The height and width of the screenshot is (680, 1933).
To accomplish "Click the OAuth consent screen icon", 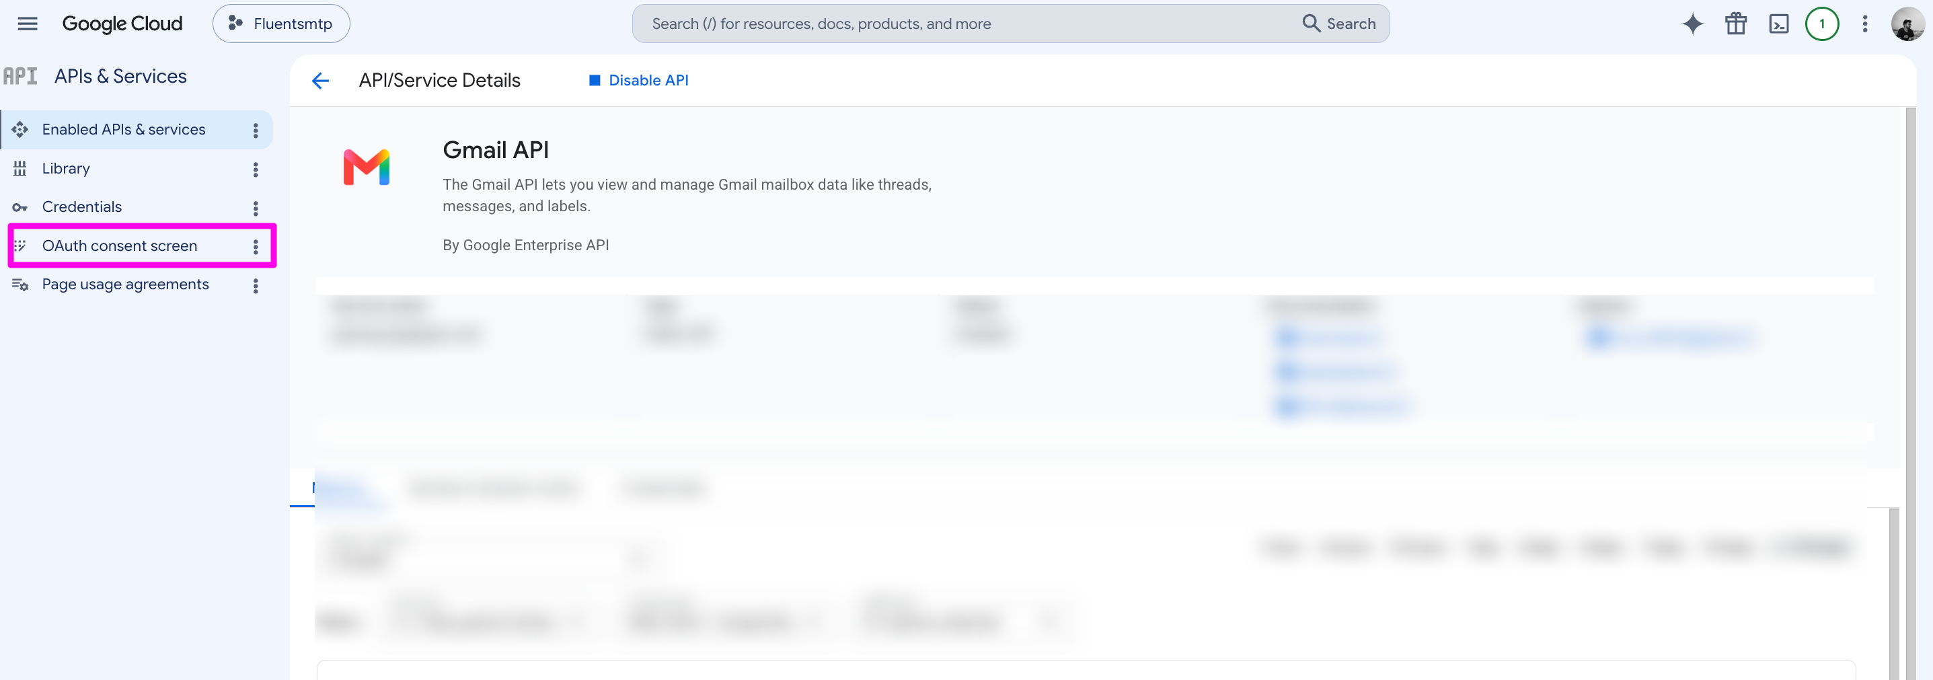I will point(20,246).
